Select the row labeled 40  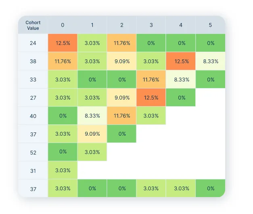point(33,116)
